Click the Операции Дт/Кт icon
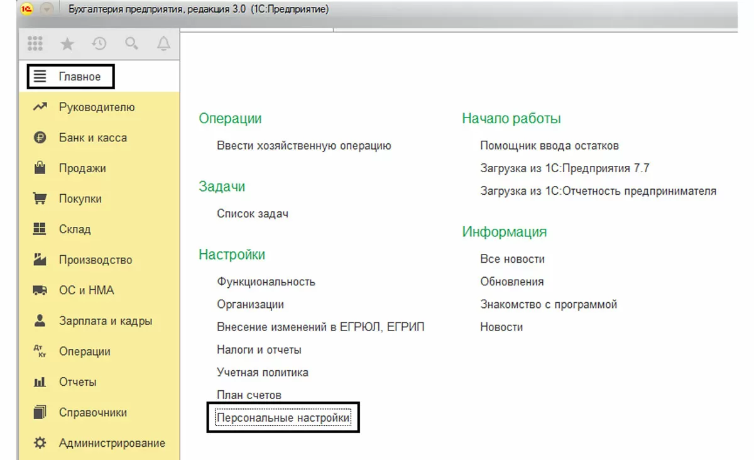Screen dimensions: 754x460 tap(40, 351)
